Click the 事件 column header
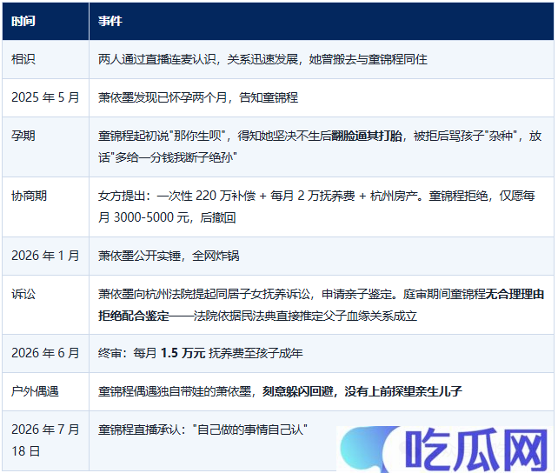Image resolution: width=558 pixels, height=473 pixels. pos(322,21)
